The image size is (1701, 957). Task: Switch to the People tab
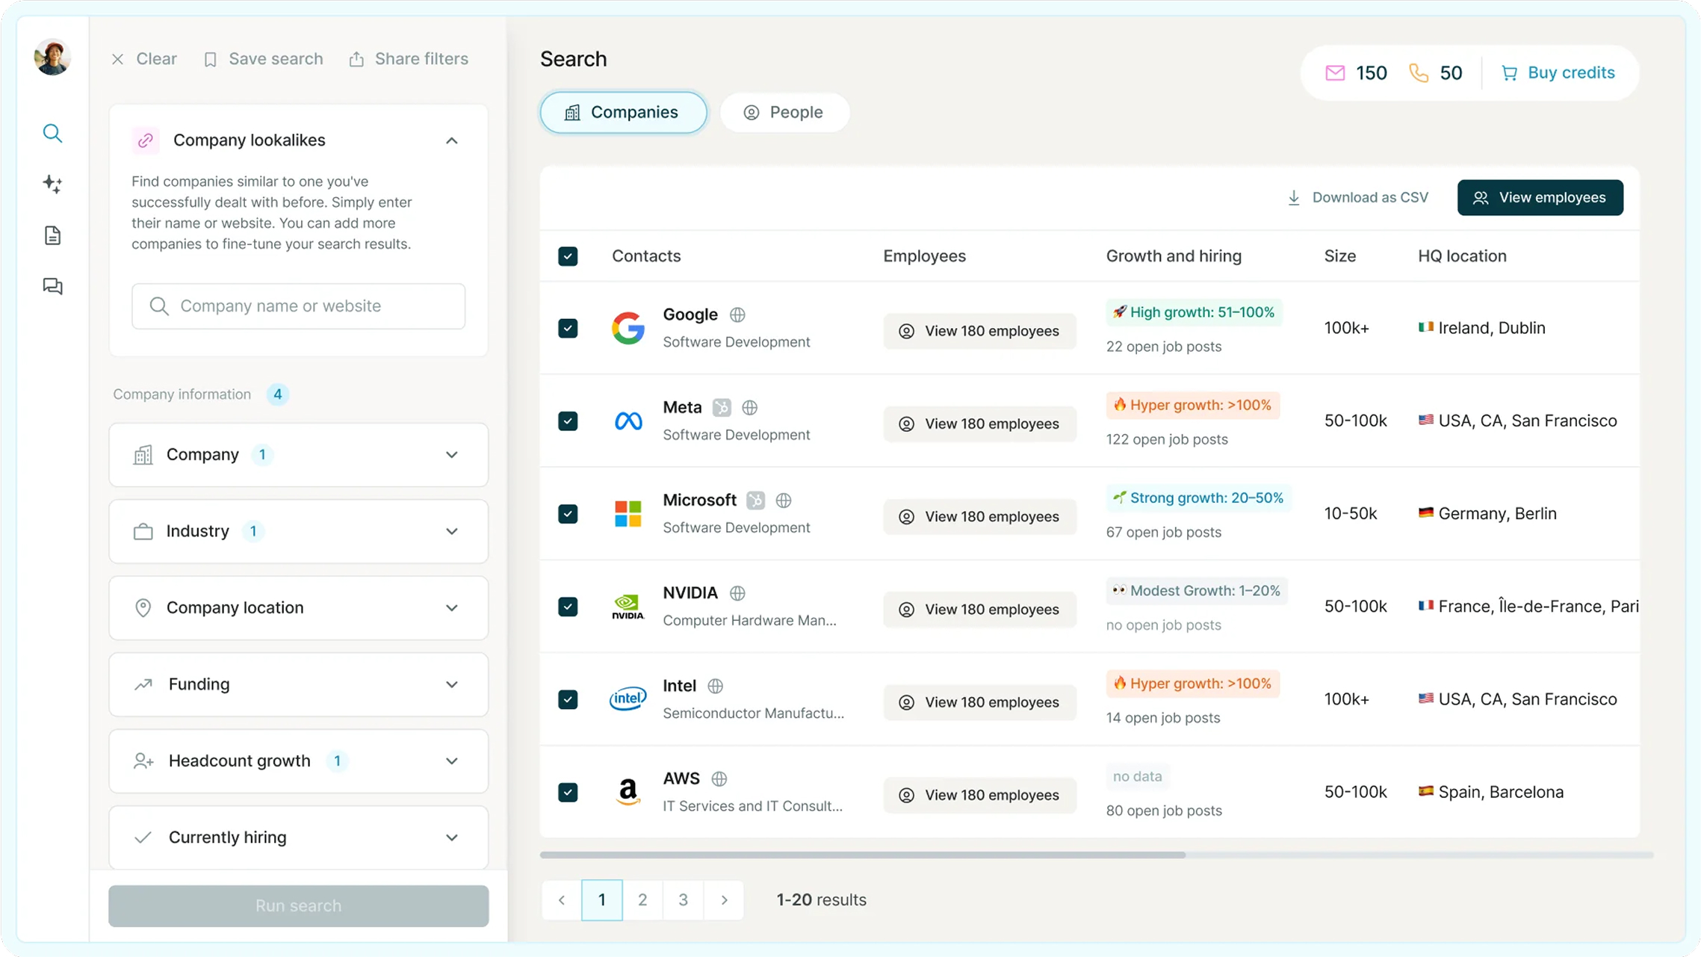tap(784, 112)
